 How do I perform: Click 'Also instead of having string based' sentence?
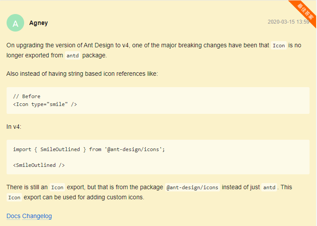[x=82, y=74]
